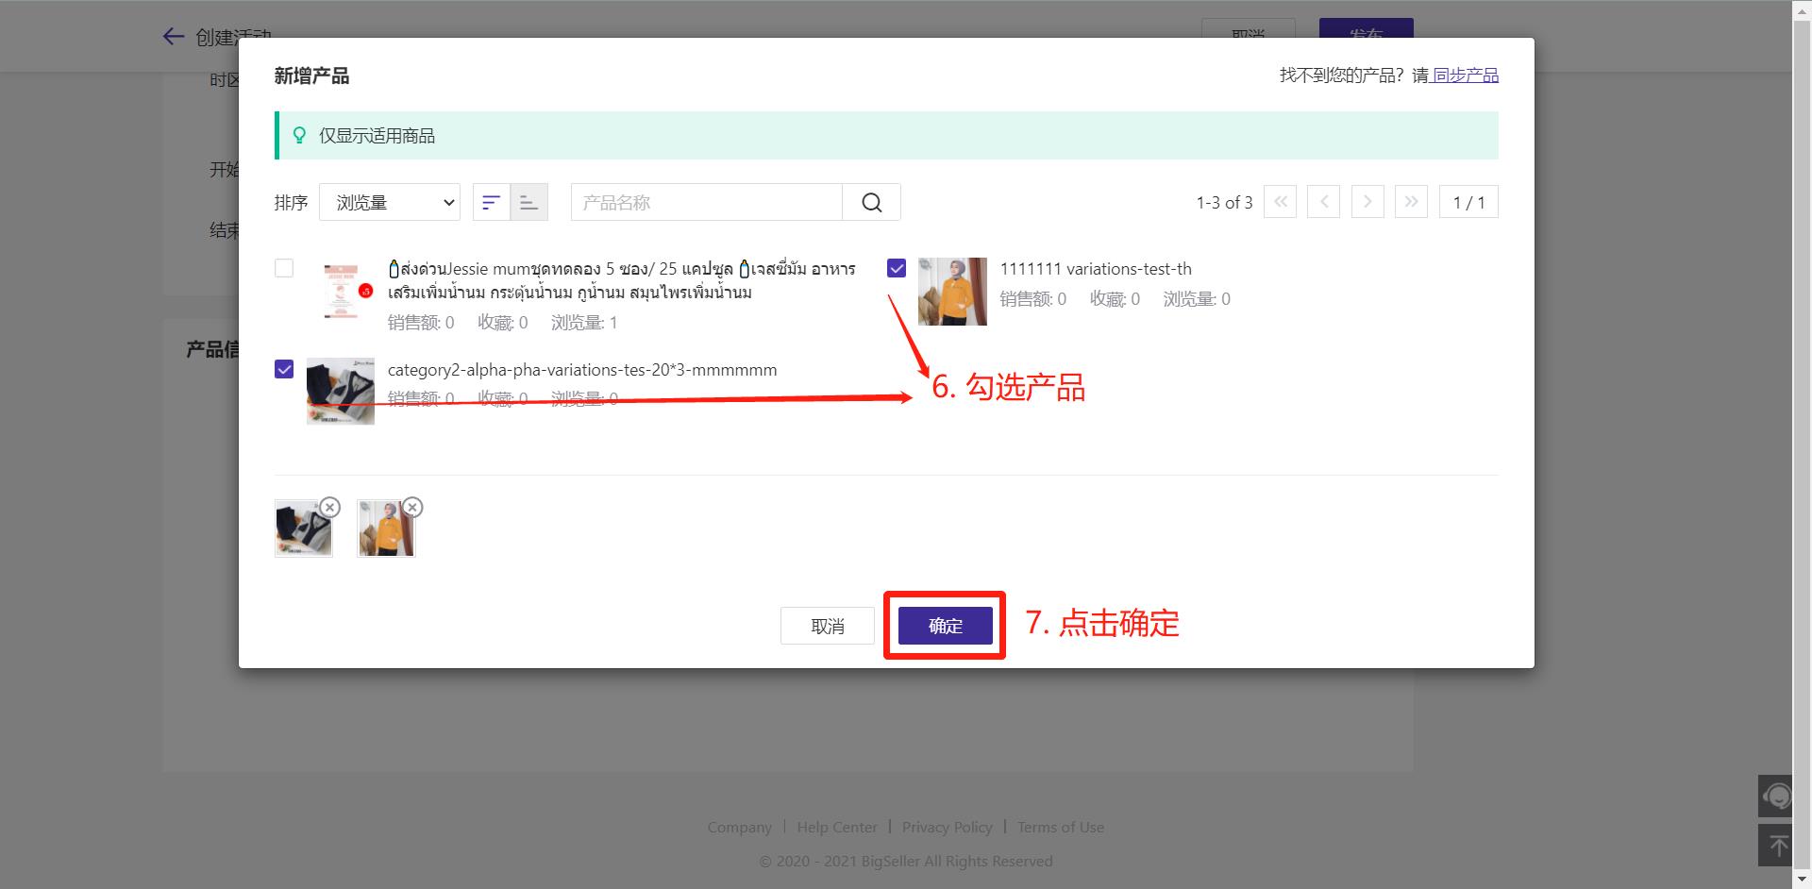Screen dimensions: 1812x889
Task: Check the Jessie mum product checkbox
Action: 284,268
